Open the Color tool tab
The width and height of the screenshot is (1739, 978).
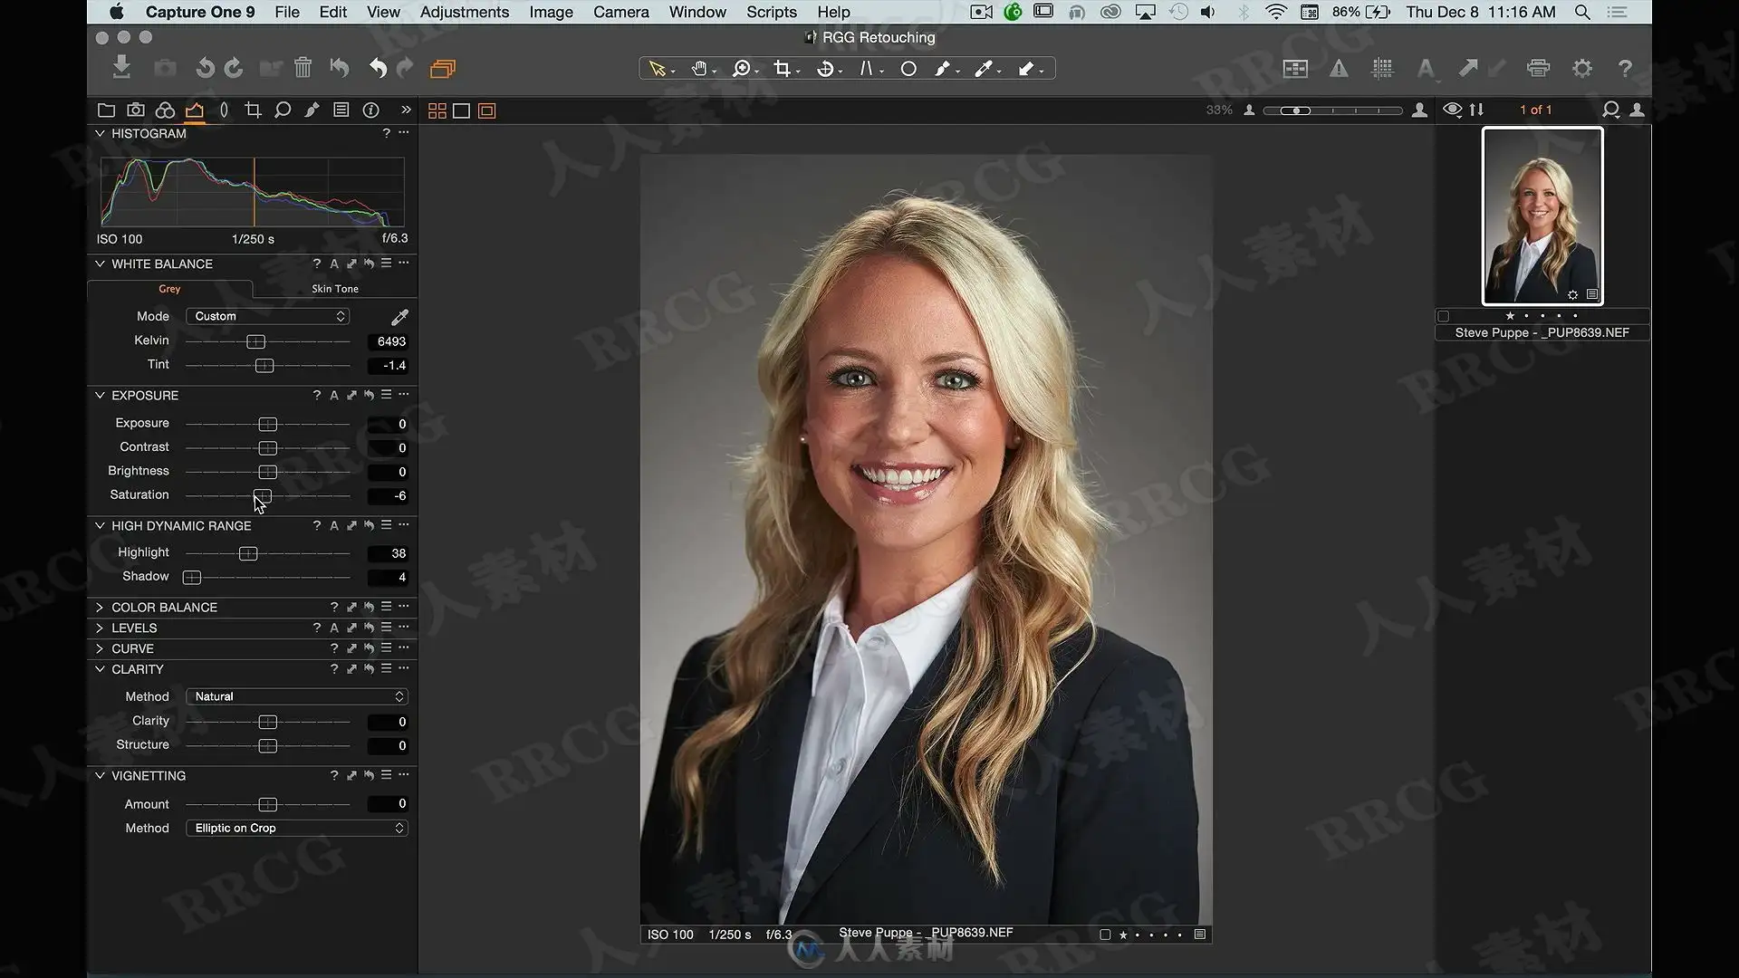point(165,110)
